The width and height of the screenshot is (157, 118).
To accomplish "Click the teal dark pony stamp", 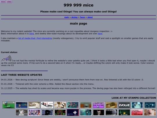I will pyautogui.click(x=86, y=112).
